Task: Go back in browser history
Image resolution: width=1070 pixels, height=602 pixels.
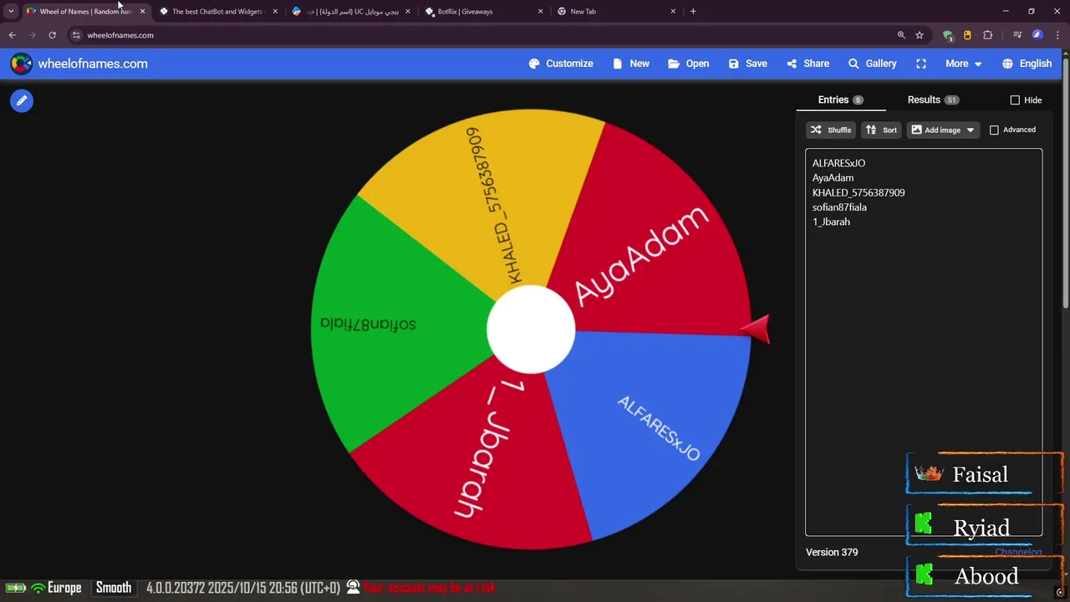Action: tap(12, 35)
